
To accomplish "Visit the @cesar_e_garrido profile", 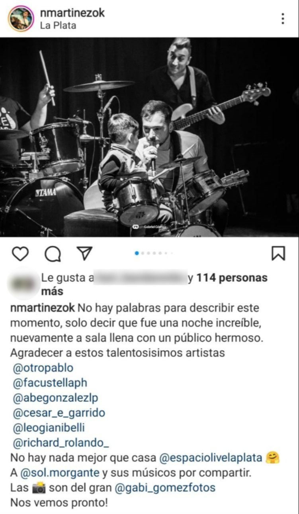I will pos(59,413).
